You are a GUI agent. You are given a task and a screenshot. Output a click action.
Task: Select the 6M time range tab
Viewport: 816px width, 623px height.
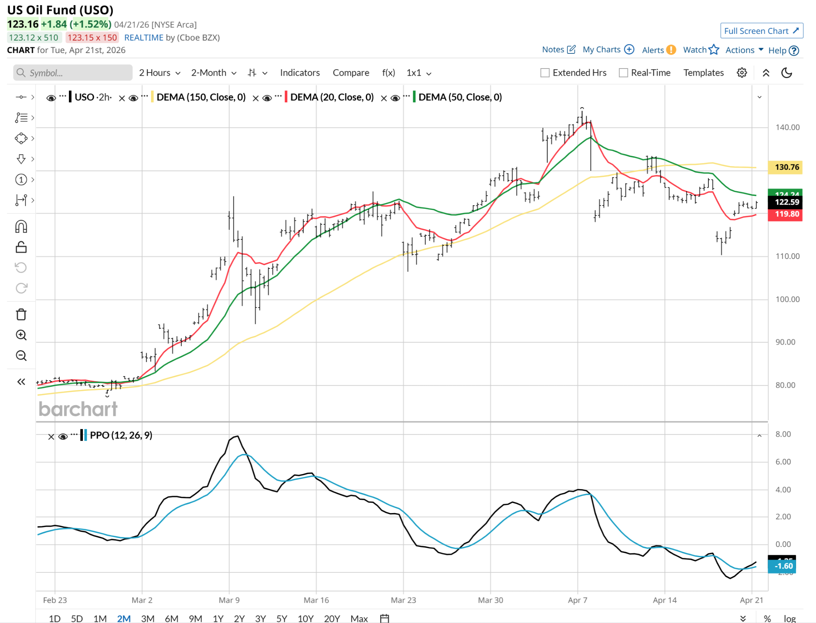point(171,618)
